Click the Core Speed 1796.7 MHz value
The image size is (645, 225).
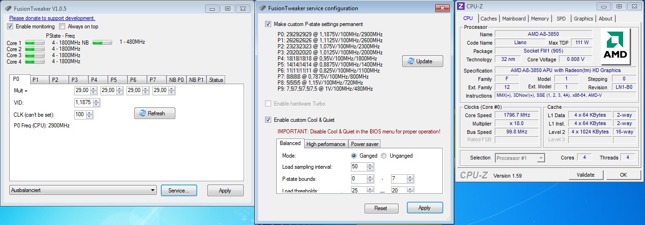point(517,115)
